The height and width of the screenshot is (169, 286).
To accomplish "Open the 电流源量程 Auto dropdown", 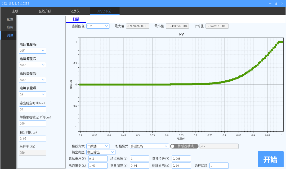I will pos(33,65).
